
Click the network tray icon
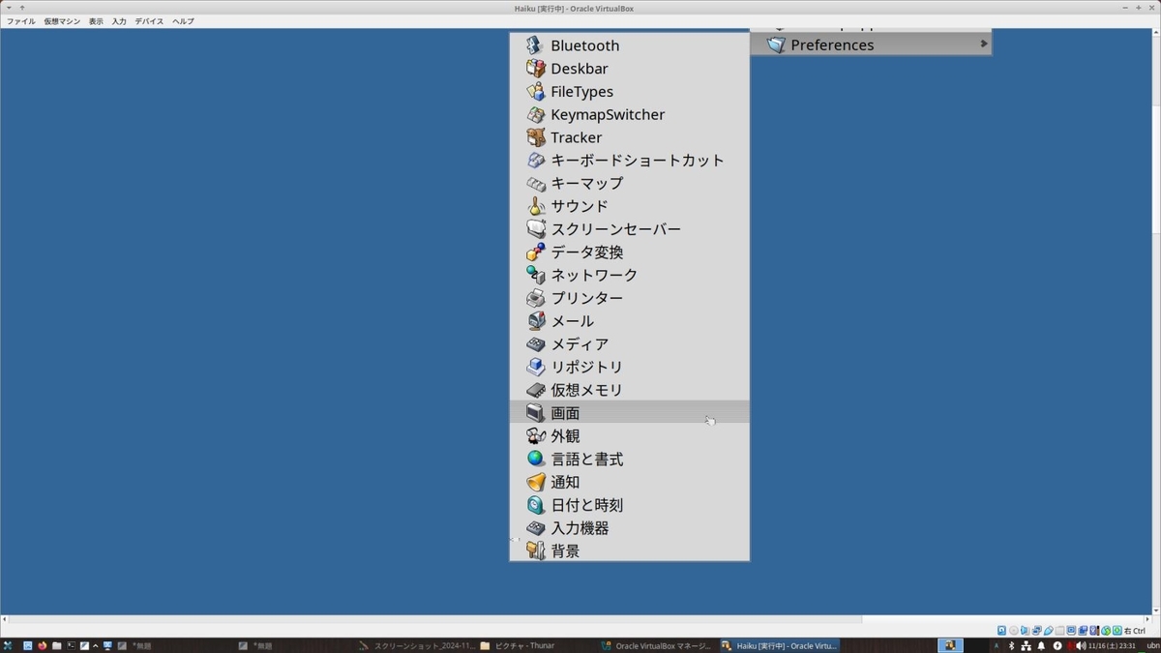point(1026,645)
